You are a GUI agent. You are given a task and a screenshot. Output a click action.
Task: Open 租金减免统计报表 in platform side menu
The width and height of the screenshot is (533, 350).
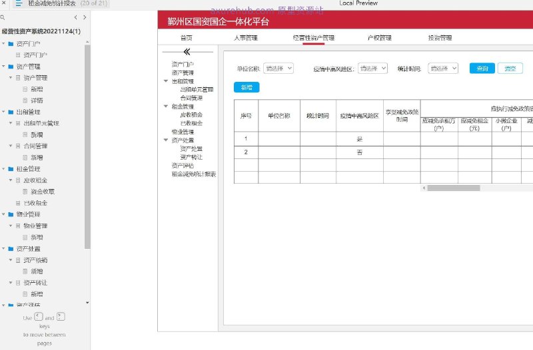(194, 174)
